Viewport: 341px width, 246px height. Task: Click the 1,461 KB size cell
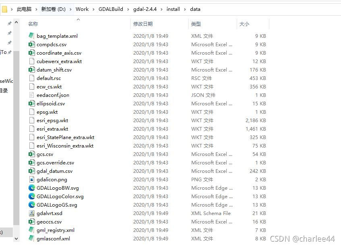[256, 129]
